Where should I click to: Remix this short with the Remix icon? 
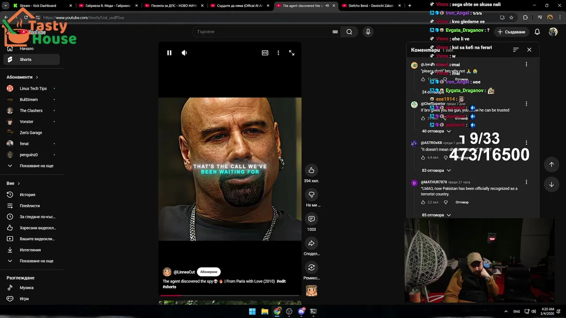311,268
